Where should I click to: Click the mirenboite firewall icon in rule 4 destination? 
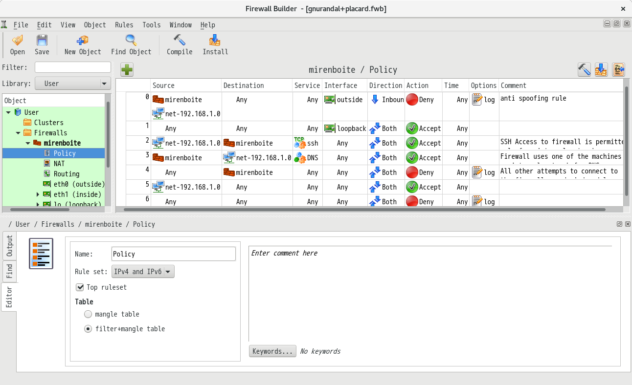[229, 172]
